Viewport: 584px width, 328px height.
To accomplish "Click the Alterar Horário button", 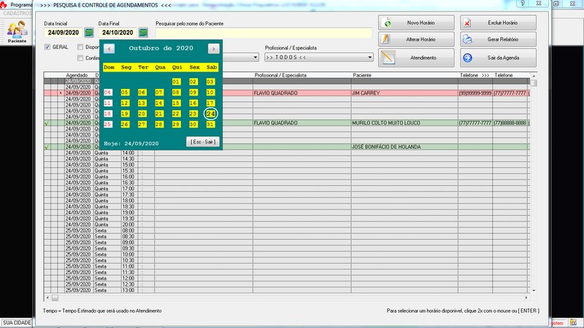I will click(416, 39).
